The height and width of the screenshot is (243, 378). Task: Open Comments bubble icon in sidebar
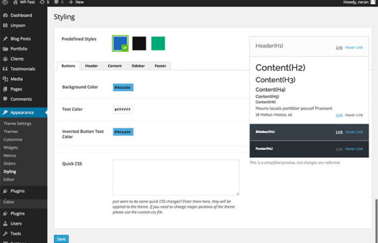(5, 99)
